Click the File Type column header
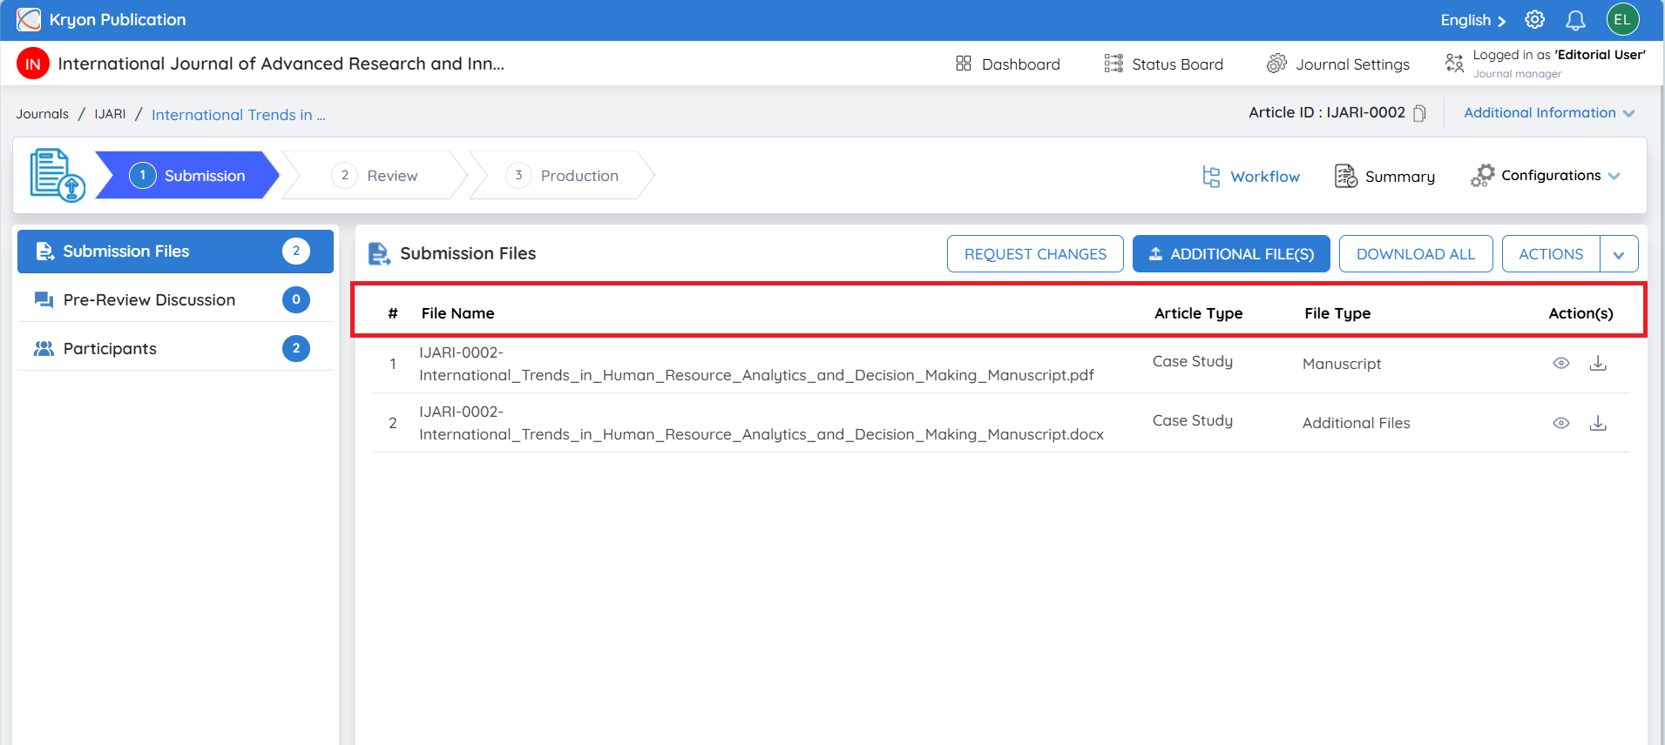The height and width of the screenshot is (745, 1665). pos(1337,313)
